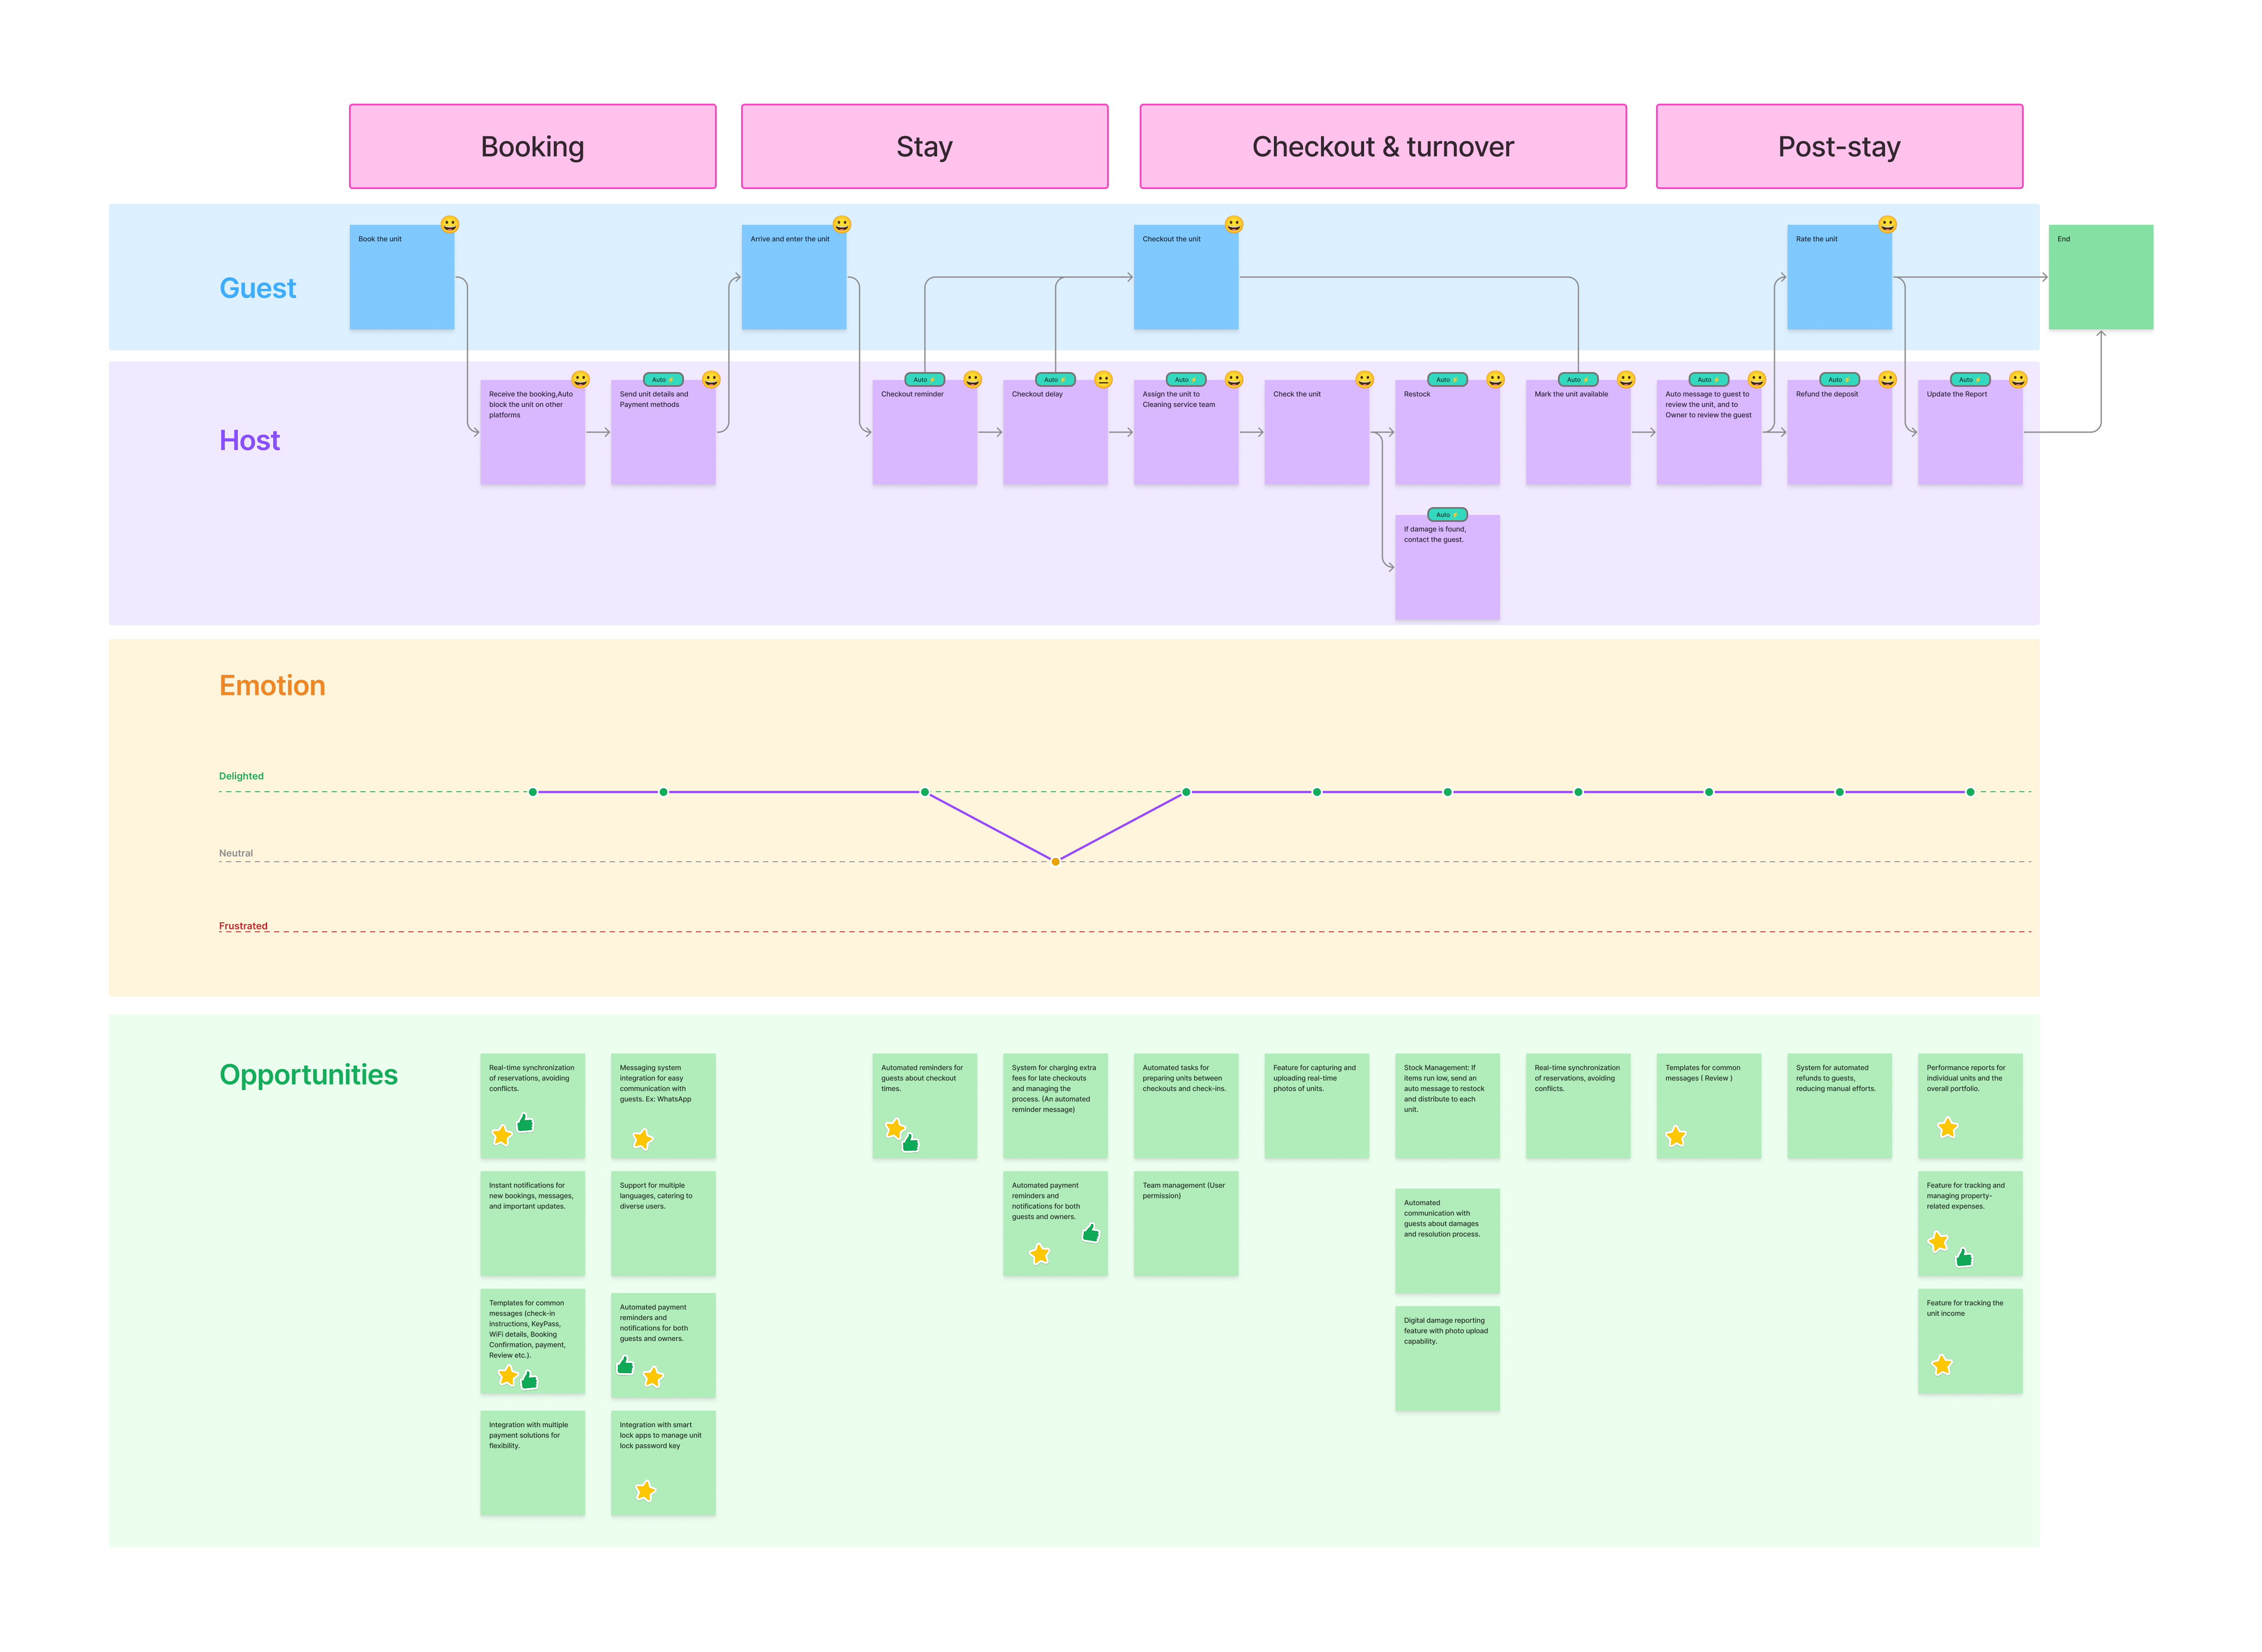2262x1652 pixels.
Task: Select the Host lane label
Action: 250,440
